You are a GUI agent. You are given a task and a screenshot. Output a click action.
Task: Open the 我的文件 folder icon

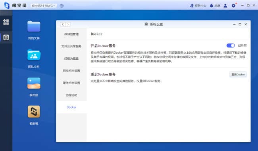34,26
